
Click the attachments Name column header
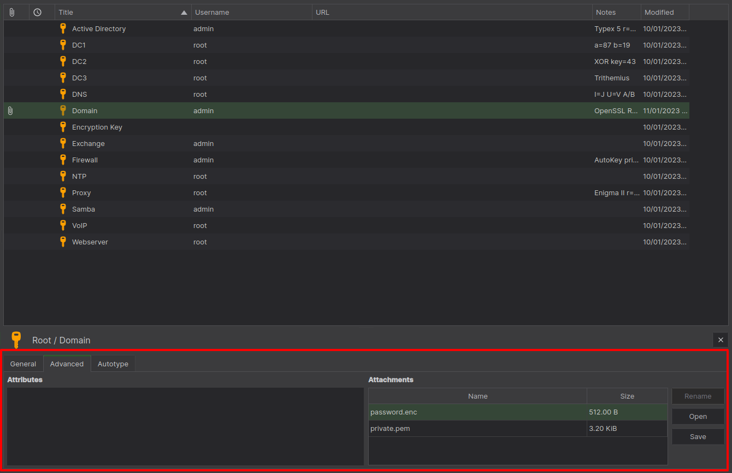477,396
